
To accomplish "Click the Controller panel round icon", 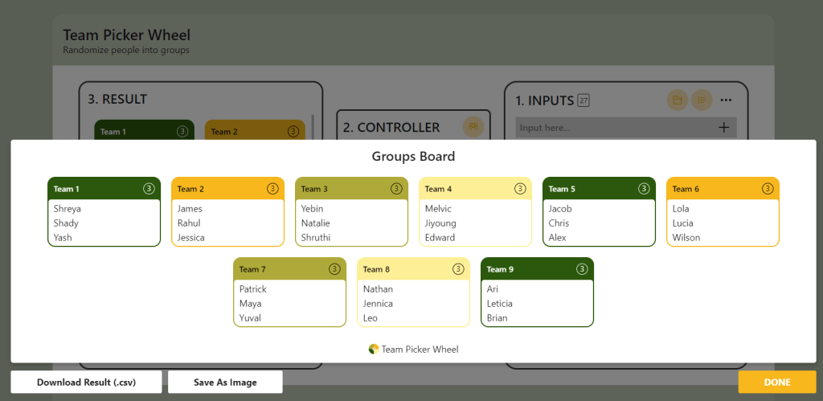I will click(x=474, y=127).
